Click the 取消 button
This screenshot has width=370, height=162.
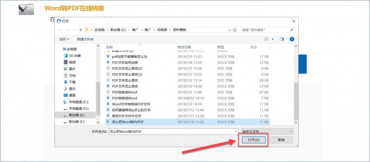coord(281,140)
